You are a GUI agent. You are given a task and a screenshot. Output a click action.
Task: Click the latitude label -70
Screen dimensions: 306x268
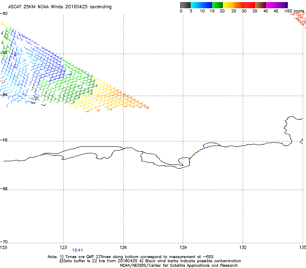coord(4,242)
